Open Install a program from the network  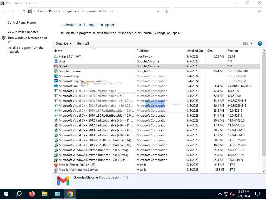pos(25,49)
